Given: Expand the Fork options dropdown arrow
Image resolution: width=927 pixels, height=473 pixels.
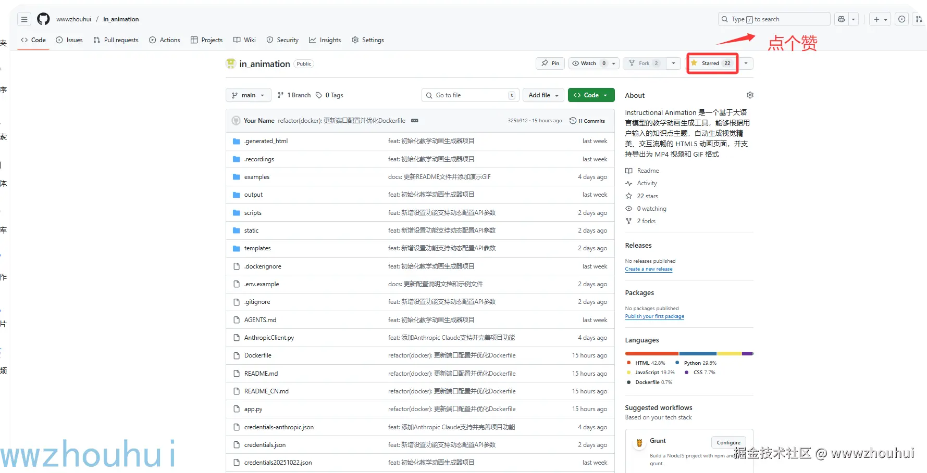Looking at the screenshot, I should pos(674,63).
